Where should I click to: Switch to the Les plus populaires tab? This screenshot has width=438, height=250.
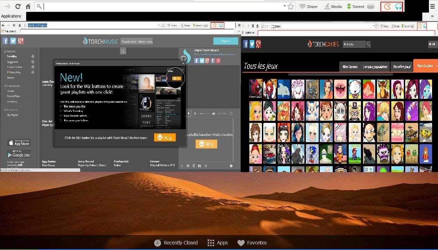pos(375,67)
